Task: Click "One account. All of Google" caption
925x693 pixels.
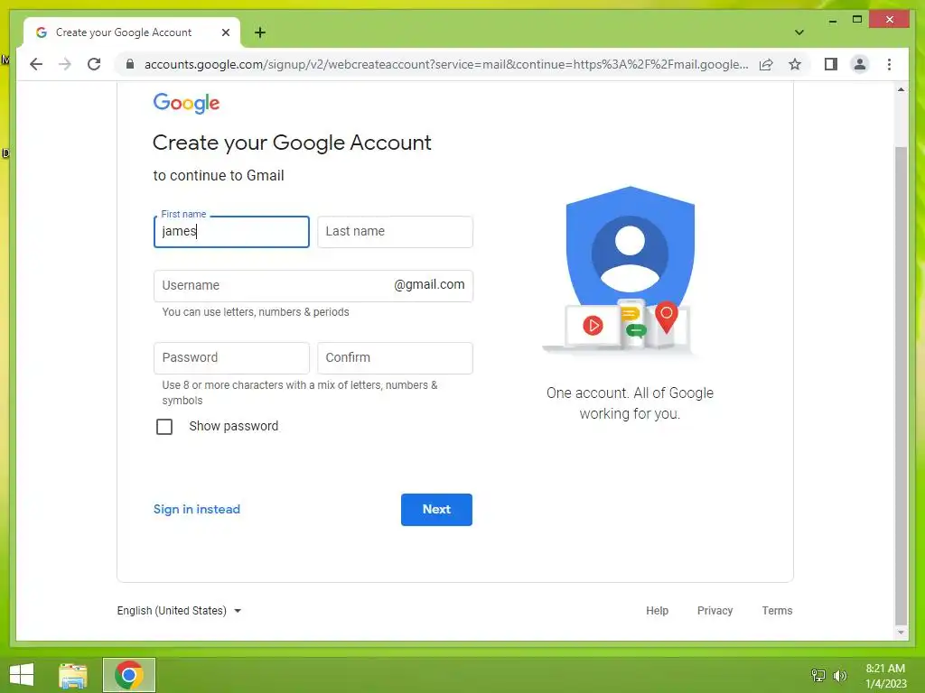Action: (630, 393)
